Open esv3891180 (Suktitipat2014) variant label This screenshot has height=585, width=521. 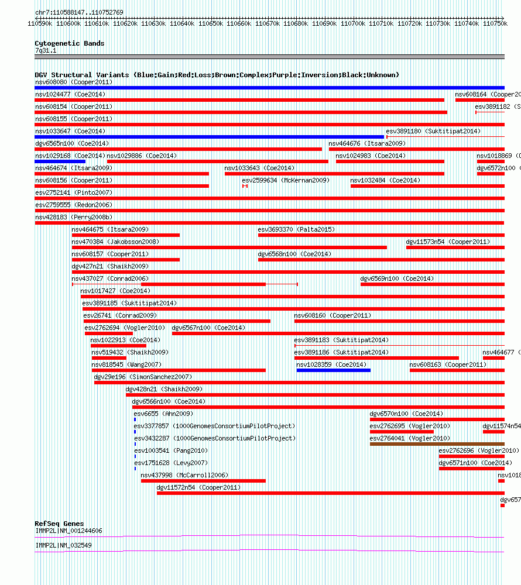pos(433,131)
